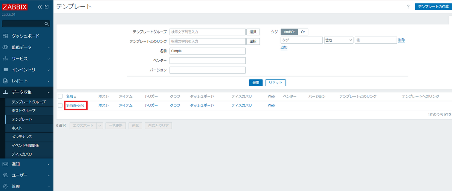Click the help question mark icon
The height and width of the screenshot is (191, 452).
point(408,7)
